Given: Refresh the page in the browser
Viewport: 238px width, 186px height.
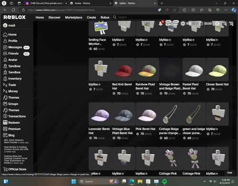Looking at the screenshot, I should point(13,10).
